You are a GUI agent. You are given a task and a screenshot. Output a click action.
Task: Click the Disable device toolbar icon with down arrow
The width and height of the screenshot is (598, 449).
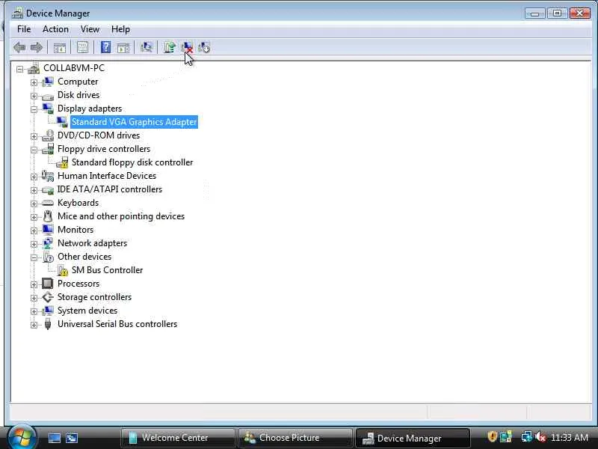tap(204, 47)
